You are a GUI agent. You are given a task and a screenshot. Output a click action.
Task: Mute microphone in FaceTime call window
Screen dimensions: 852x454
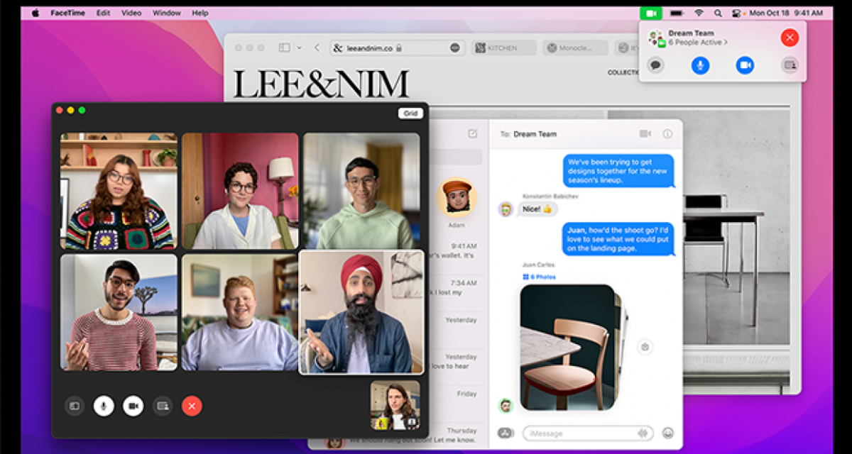(104, 406)
